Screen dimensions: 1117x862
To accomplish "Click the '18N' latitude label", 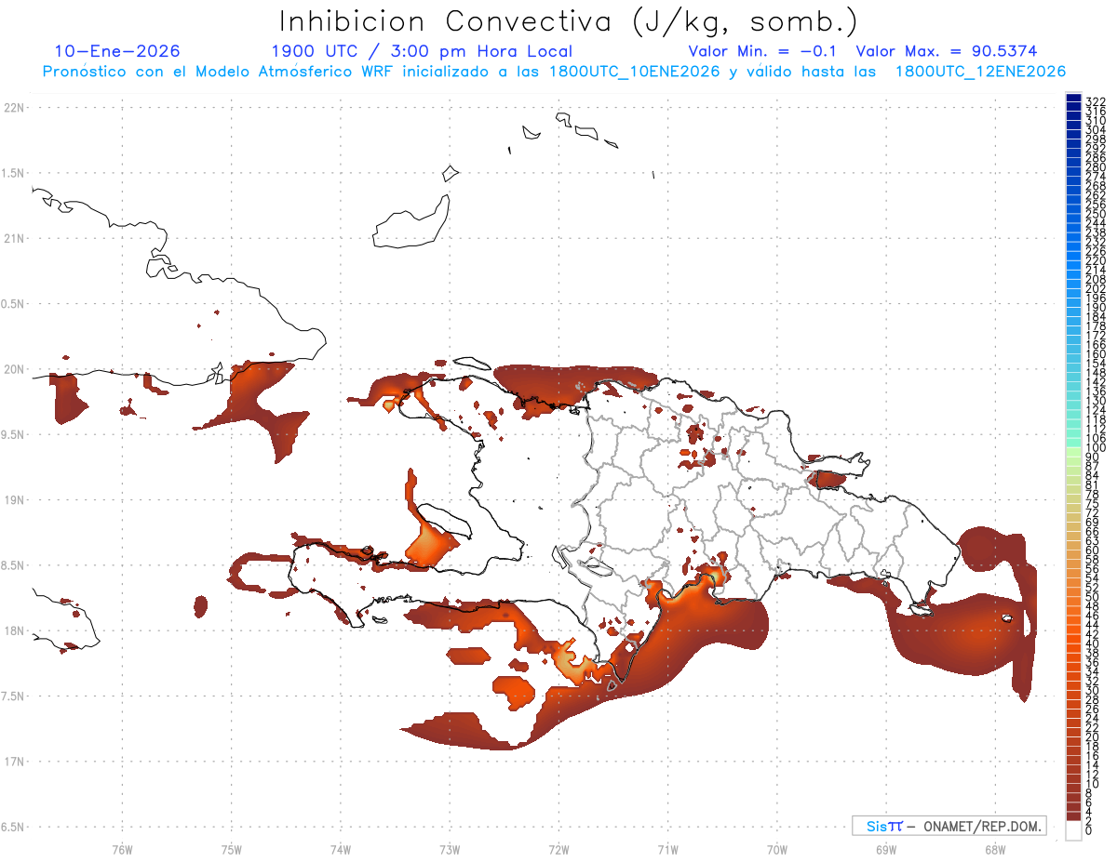I will coord(14,630).
